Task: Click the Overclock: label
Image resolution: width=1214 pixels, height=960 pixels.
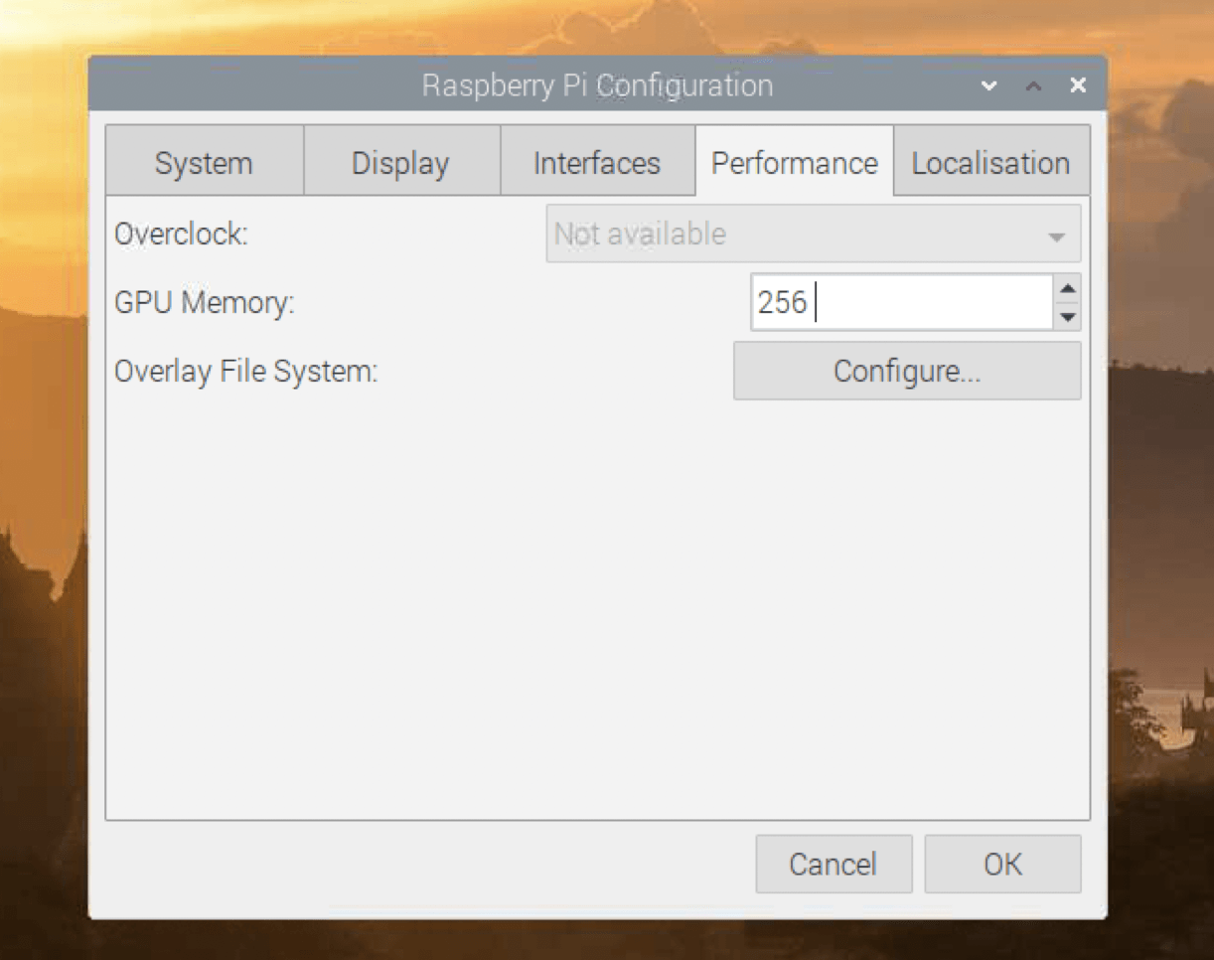Action: pyautogui.click(x=181, y=234)
